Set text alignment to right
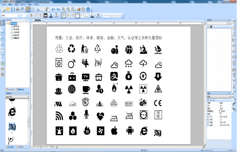This screenshot has width=237, height=152. 73,16
